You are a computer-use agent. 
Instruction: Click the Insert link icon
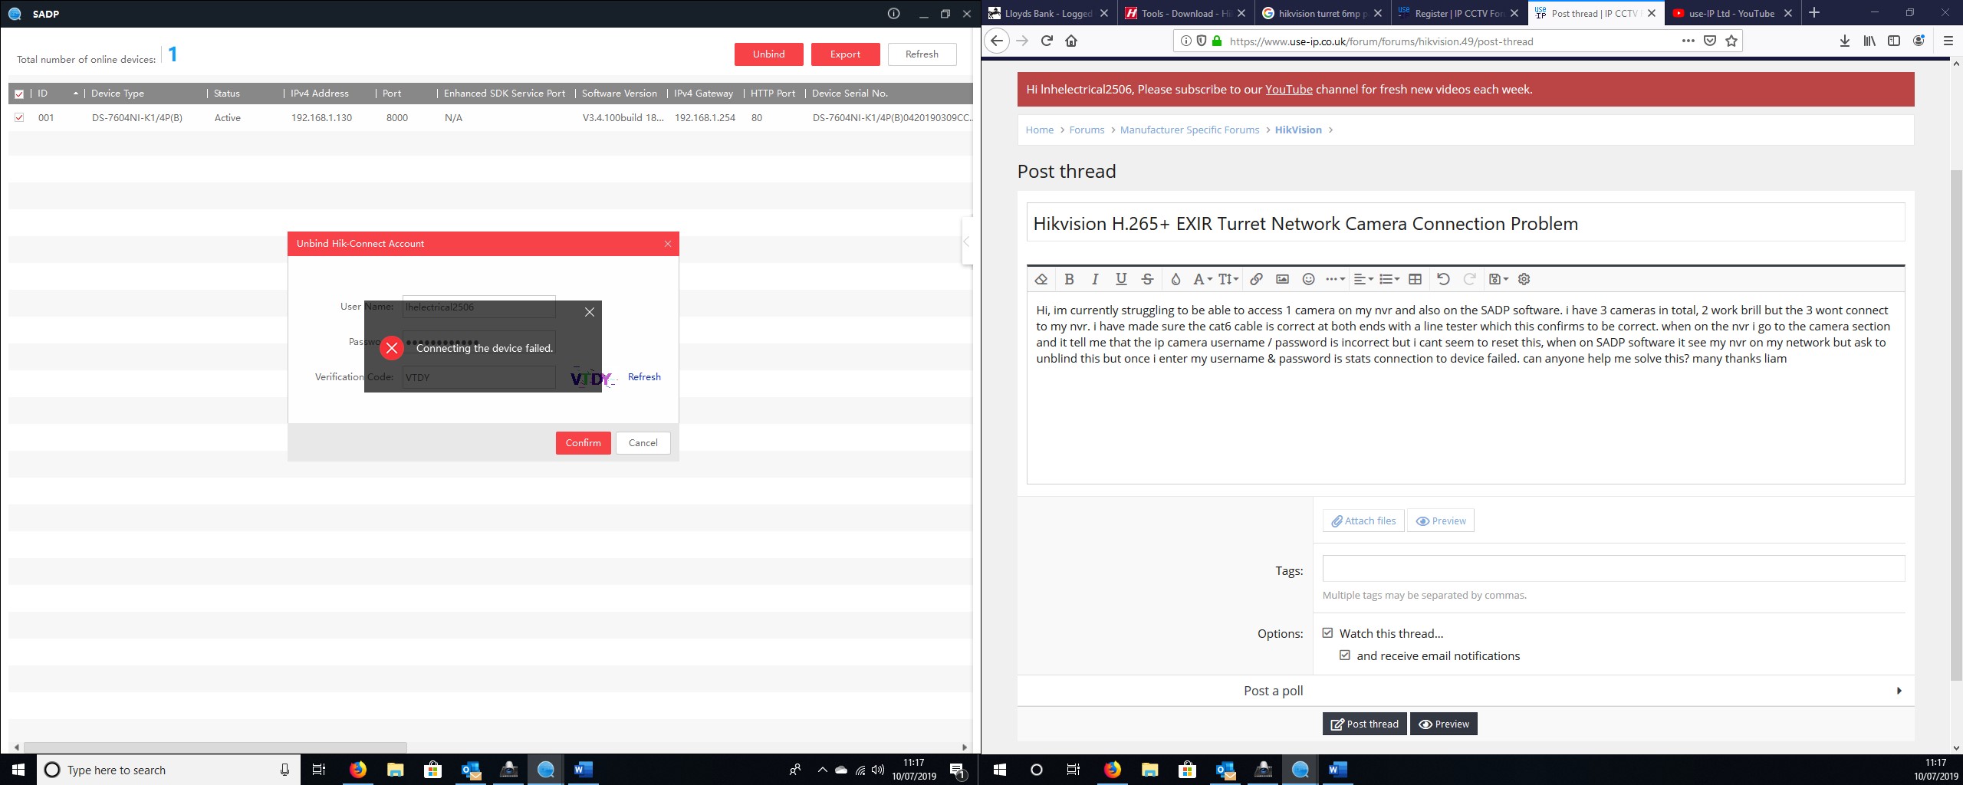coord(1256,280)
